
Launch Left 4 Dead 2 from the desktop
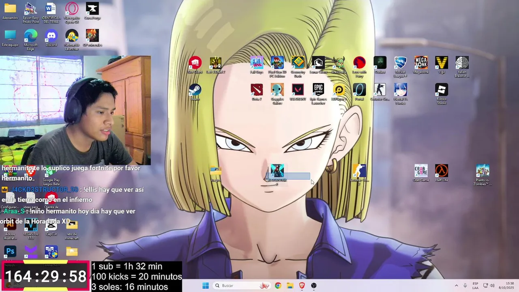click(x=215, y=65)
